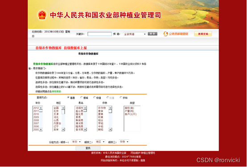Select 秋粮 in the 作物 list

[101, 117]
